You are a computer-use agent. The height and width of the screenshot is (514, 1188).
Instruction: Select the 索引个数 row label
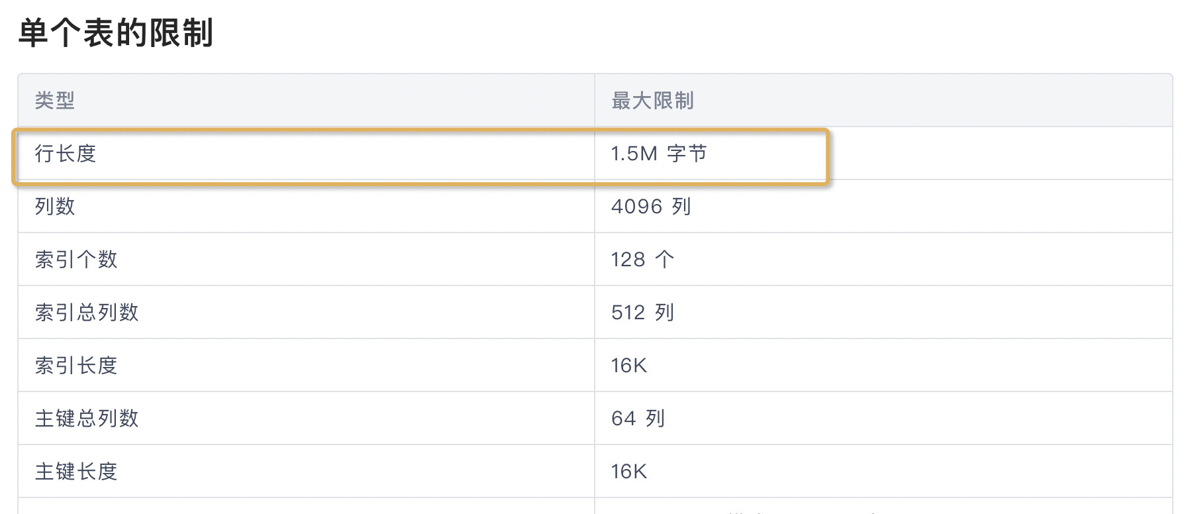(x=76, y=260)
